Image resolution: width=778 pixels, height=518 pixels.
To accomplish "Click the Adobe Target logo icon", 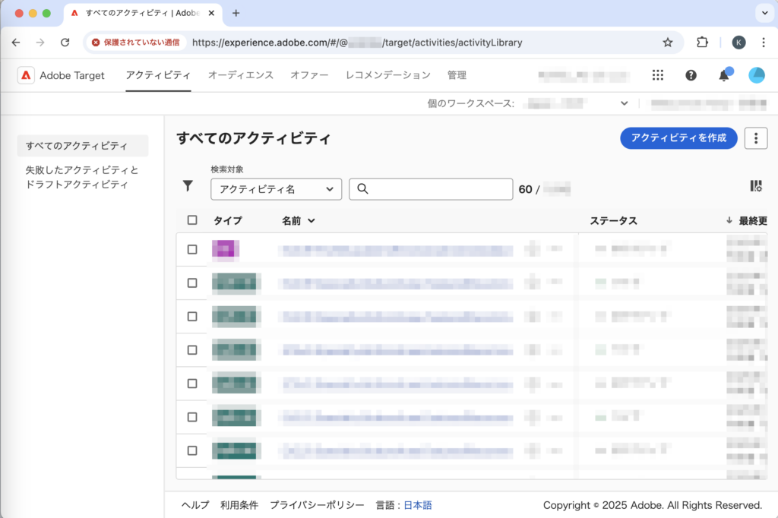I will pos(26,75).
